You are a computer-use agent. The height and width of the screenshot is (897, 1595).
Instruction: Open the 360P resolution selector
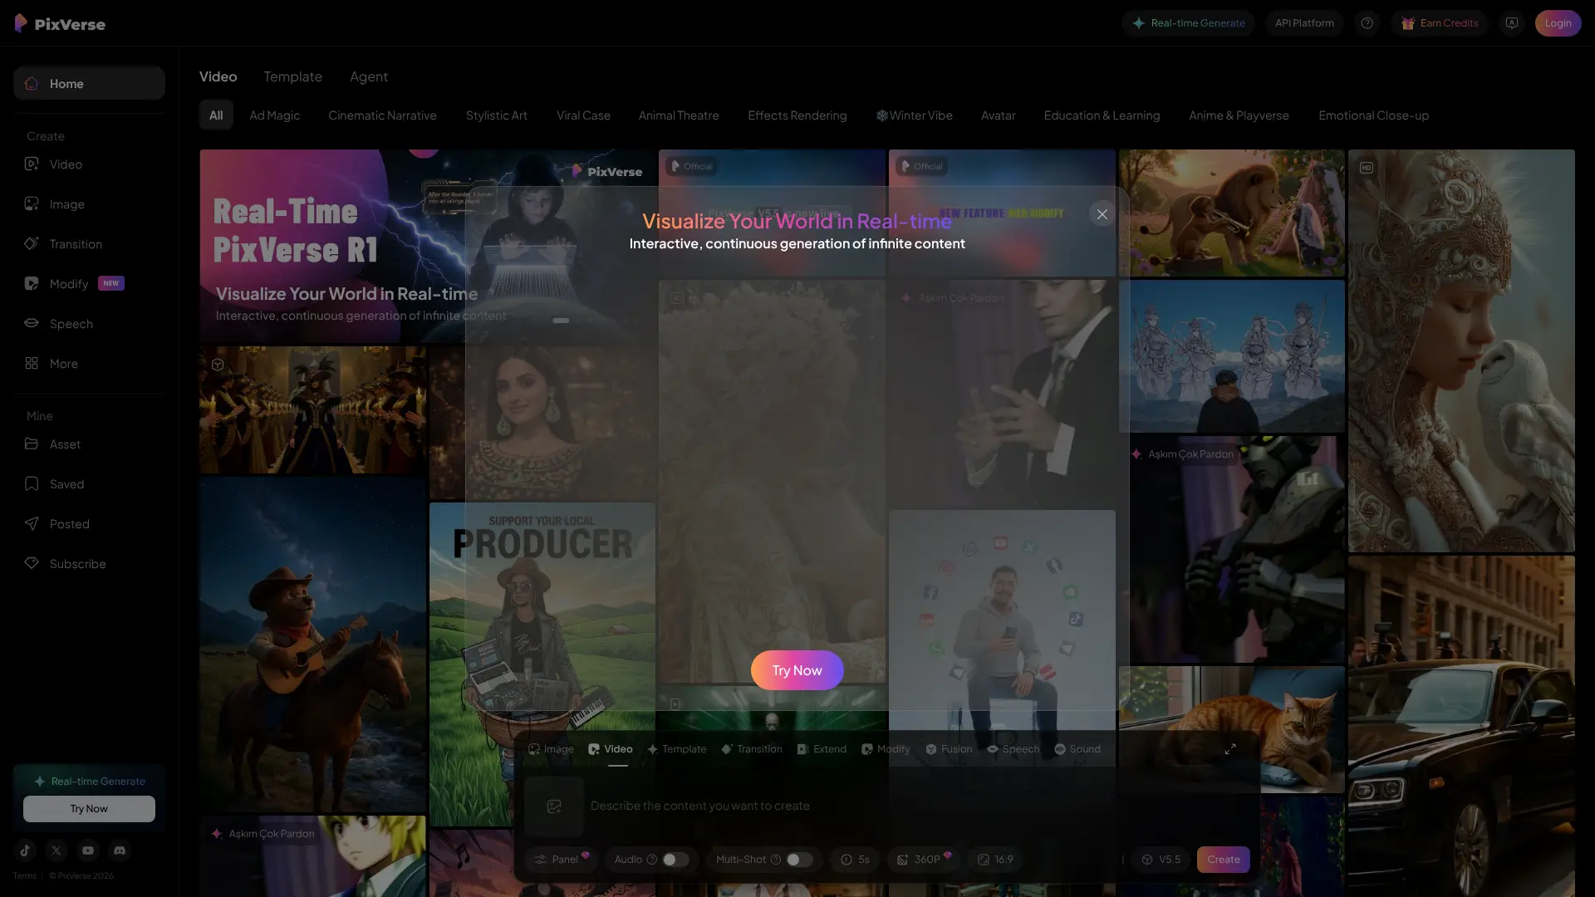pos(922,860)
